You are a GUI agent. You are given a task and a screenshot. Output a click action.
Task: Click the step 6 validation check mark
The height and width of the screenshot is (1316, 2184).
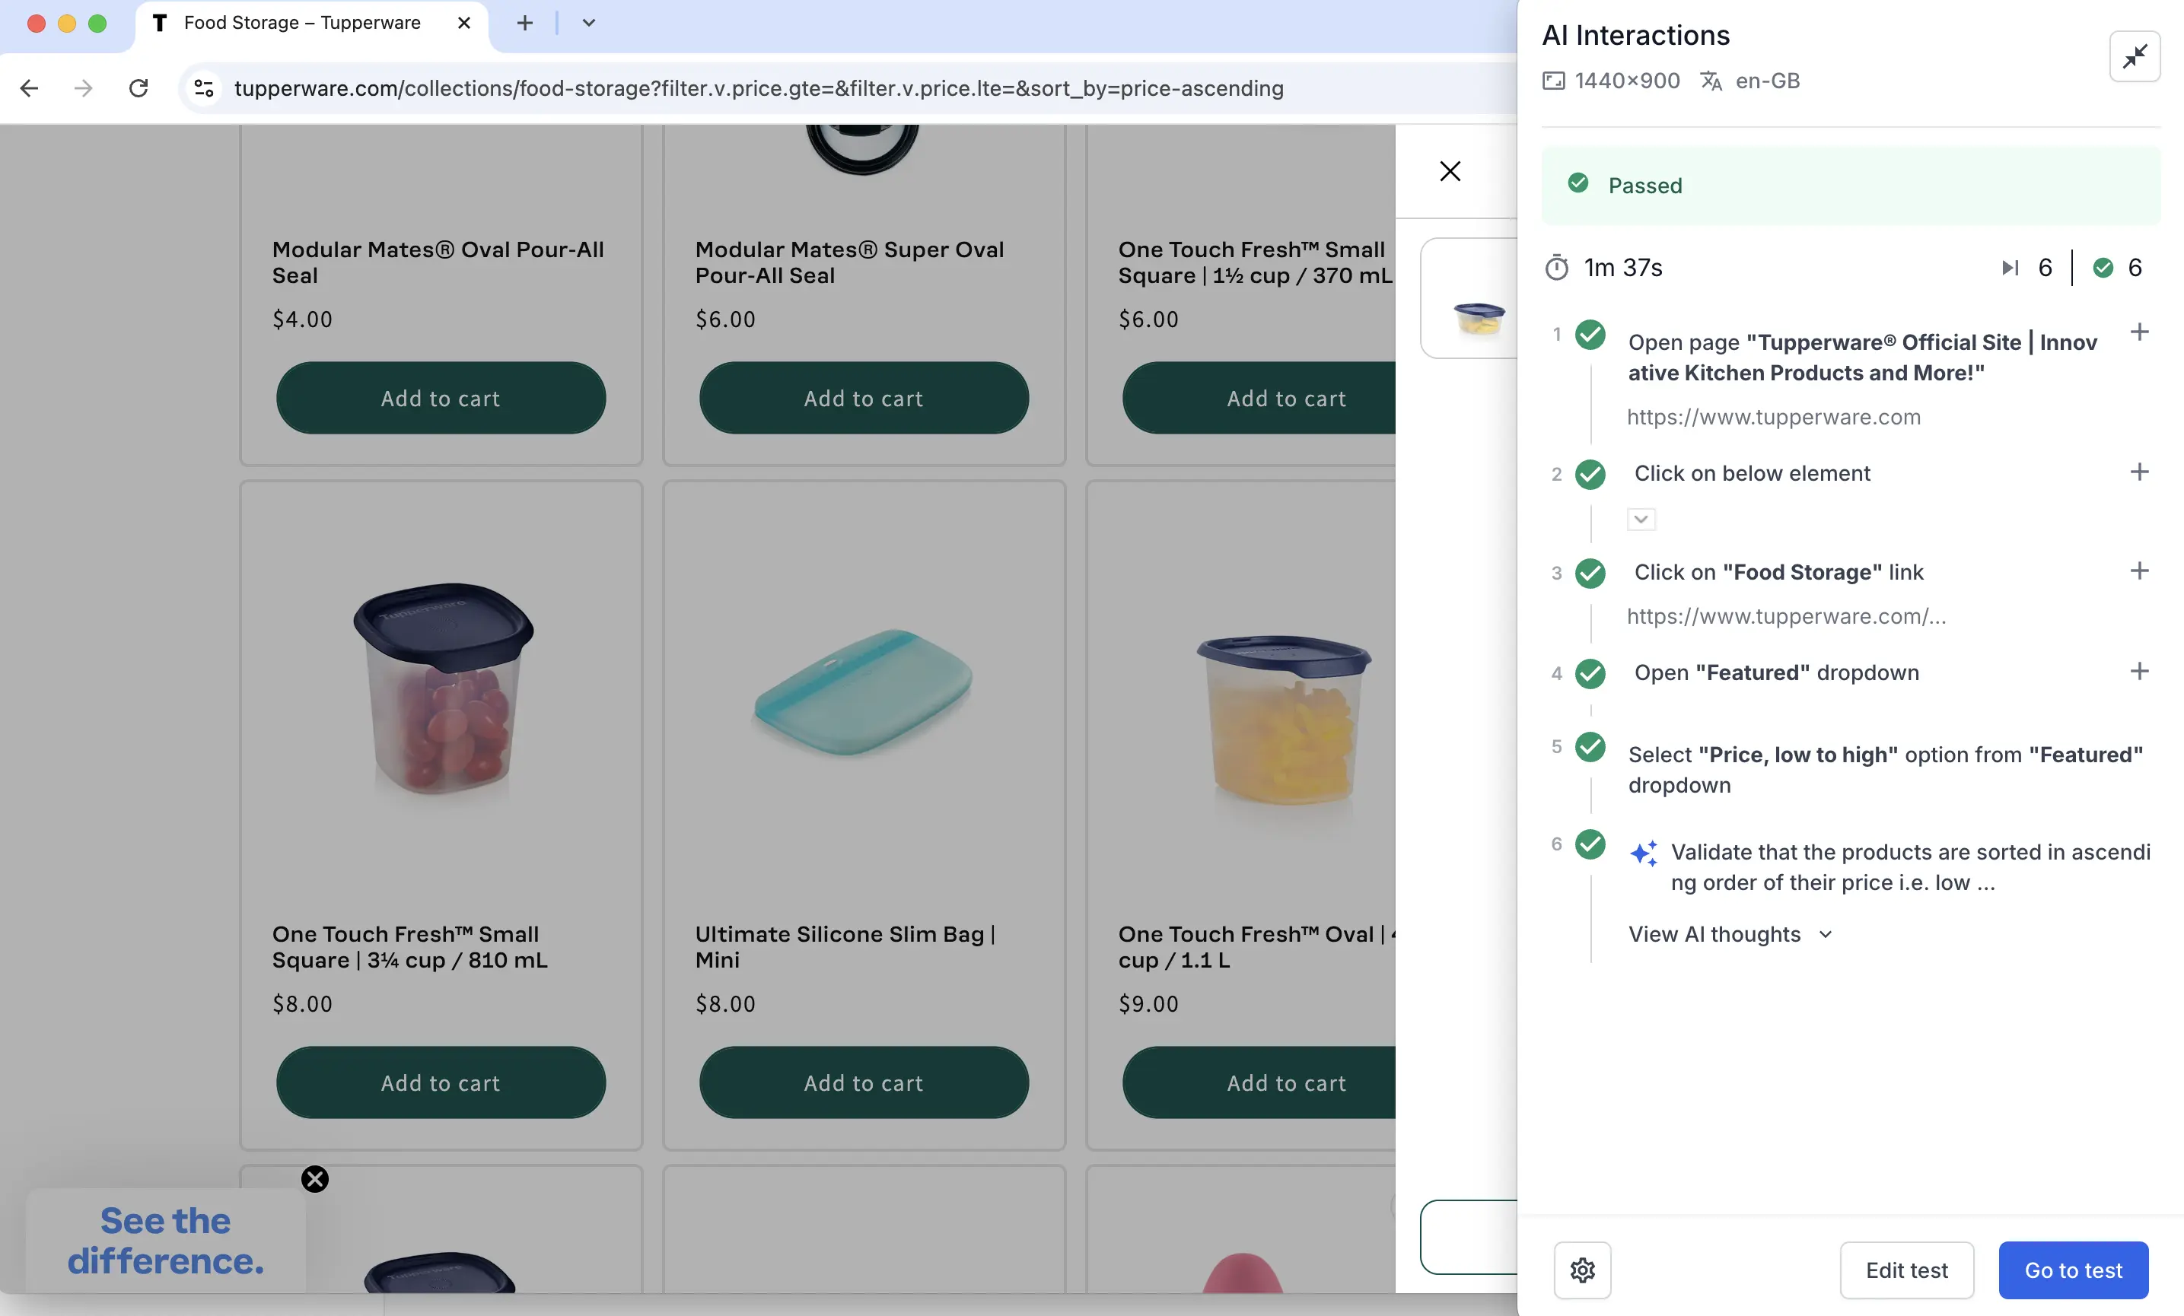[1590, 844]
